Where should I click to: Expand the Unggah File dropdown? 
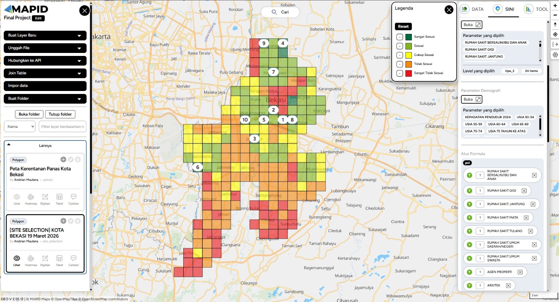coord(45,48)
